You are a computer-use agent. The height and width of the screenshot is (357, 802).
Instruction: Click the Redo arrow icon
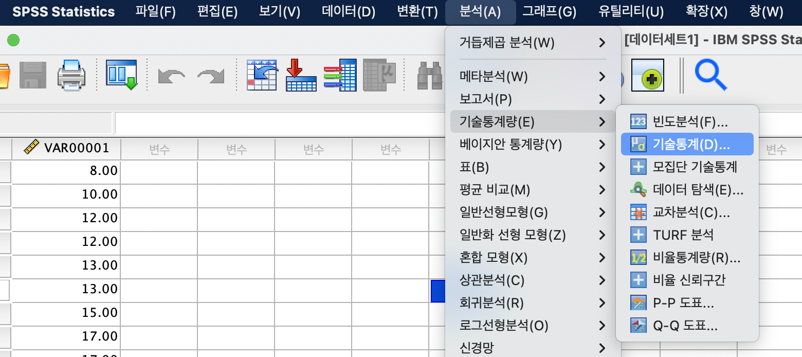tap(211, 76)
